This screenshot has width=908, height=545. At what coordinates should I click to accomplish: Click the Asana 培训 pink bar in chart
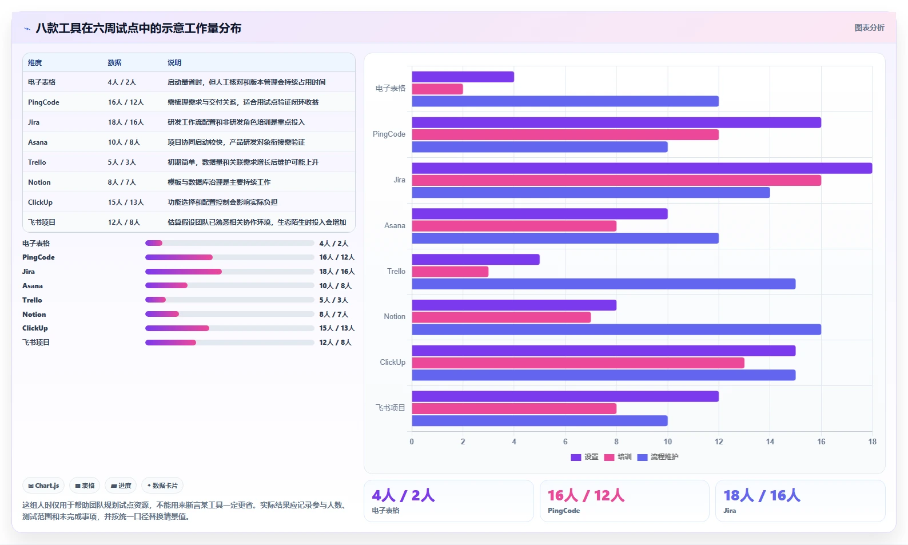514,226
